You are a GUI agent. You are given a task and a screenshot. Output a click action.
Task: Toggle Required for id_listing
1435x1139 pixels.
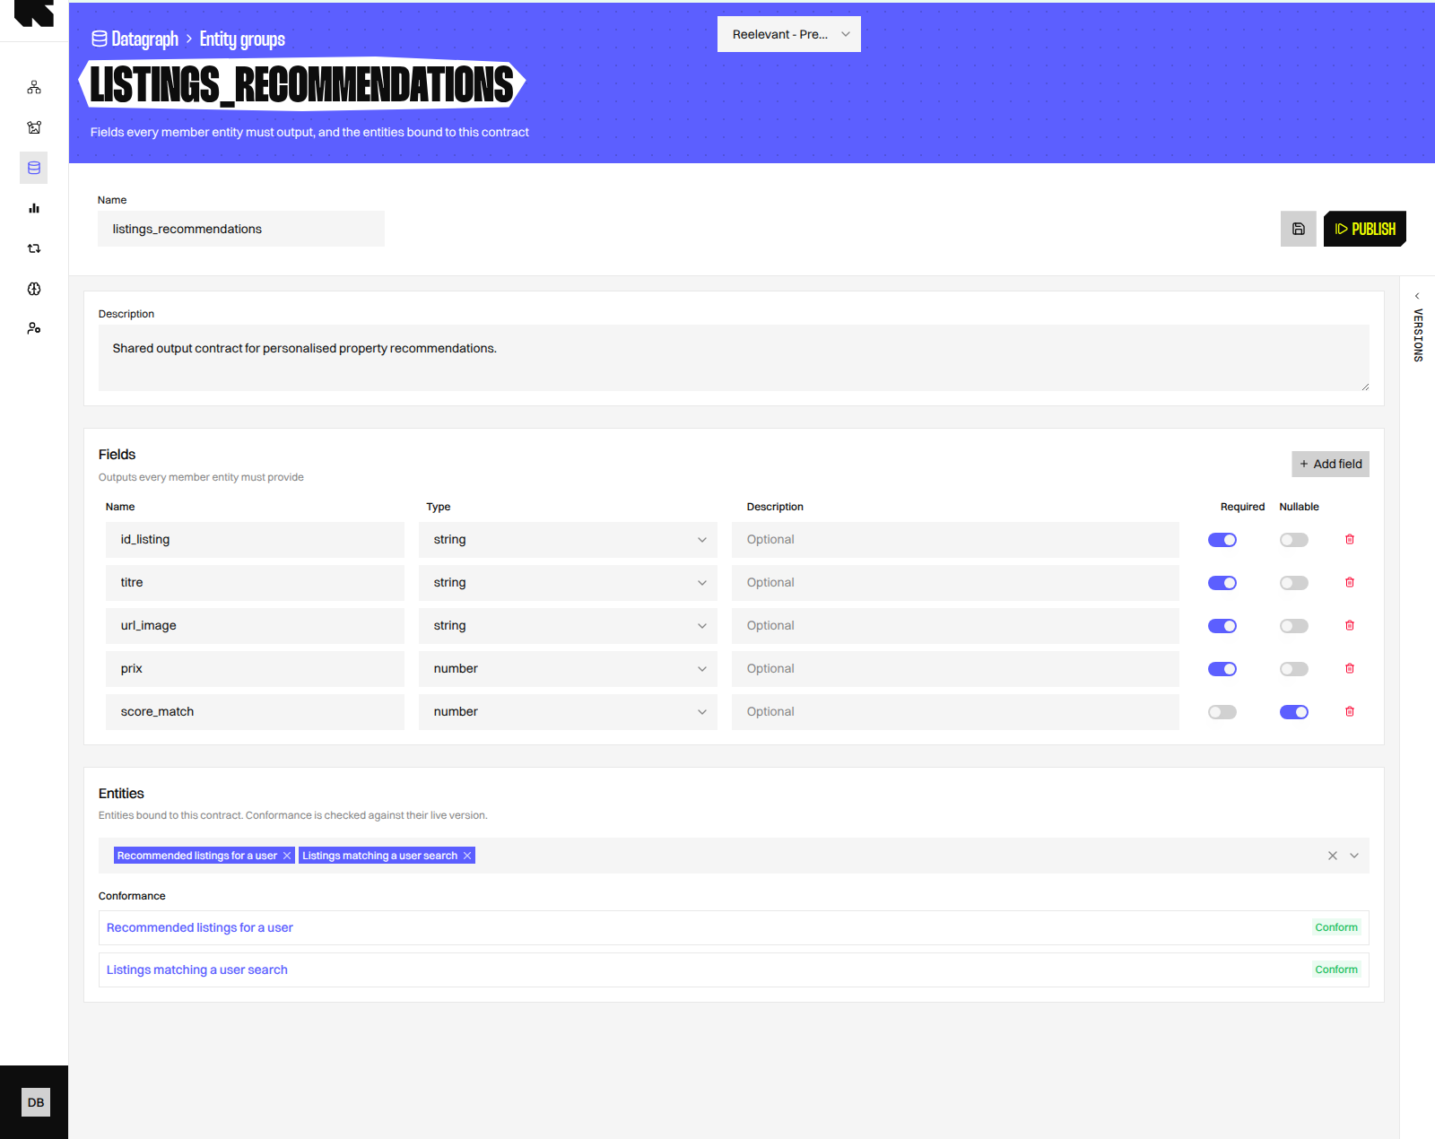[1222, 540]
